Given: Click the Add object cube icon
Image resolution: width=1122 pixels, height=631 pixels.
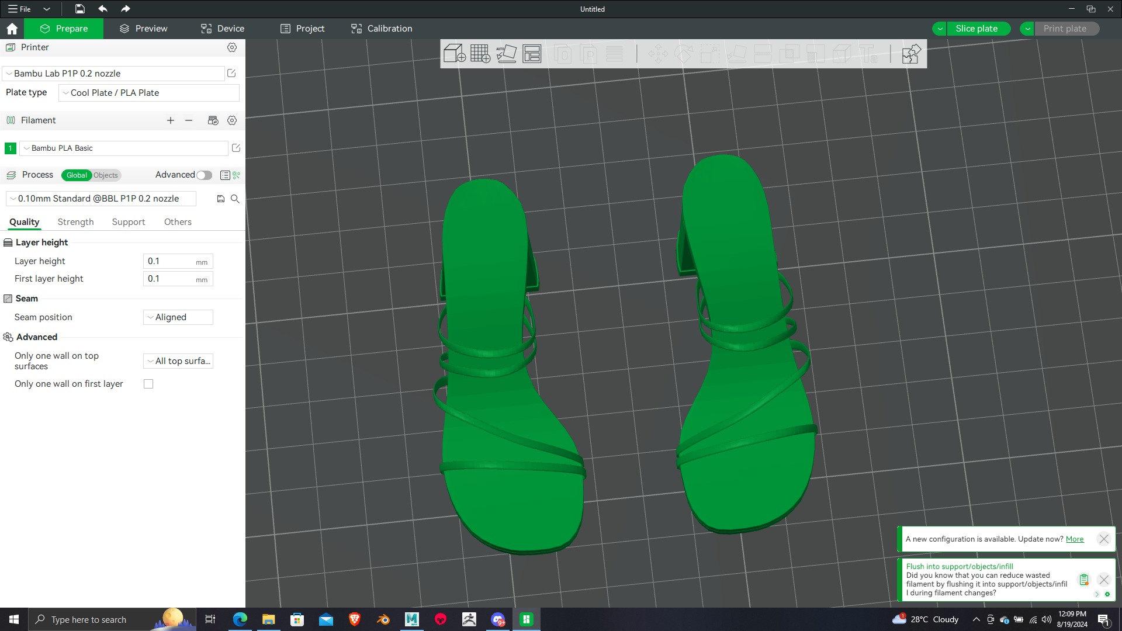Looking at the screenshot, I should pyautogui.click(x=454, y=54).
